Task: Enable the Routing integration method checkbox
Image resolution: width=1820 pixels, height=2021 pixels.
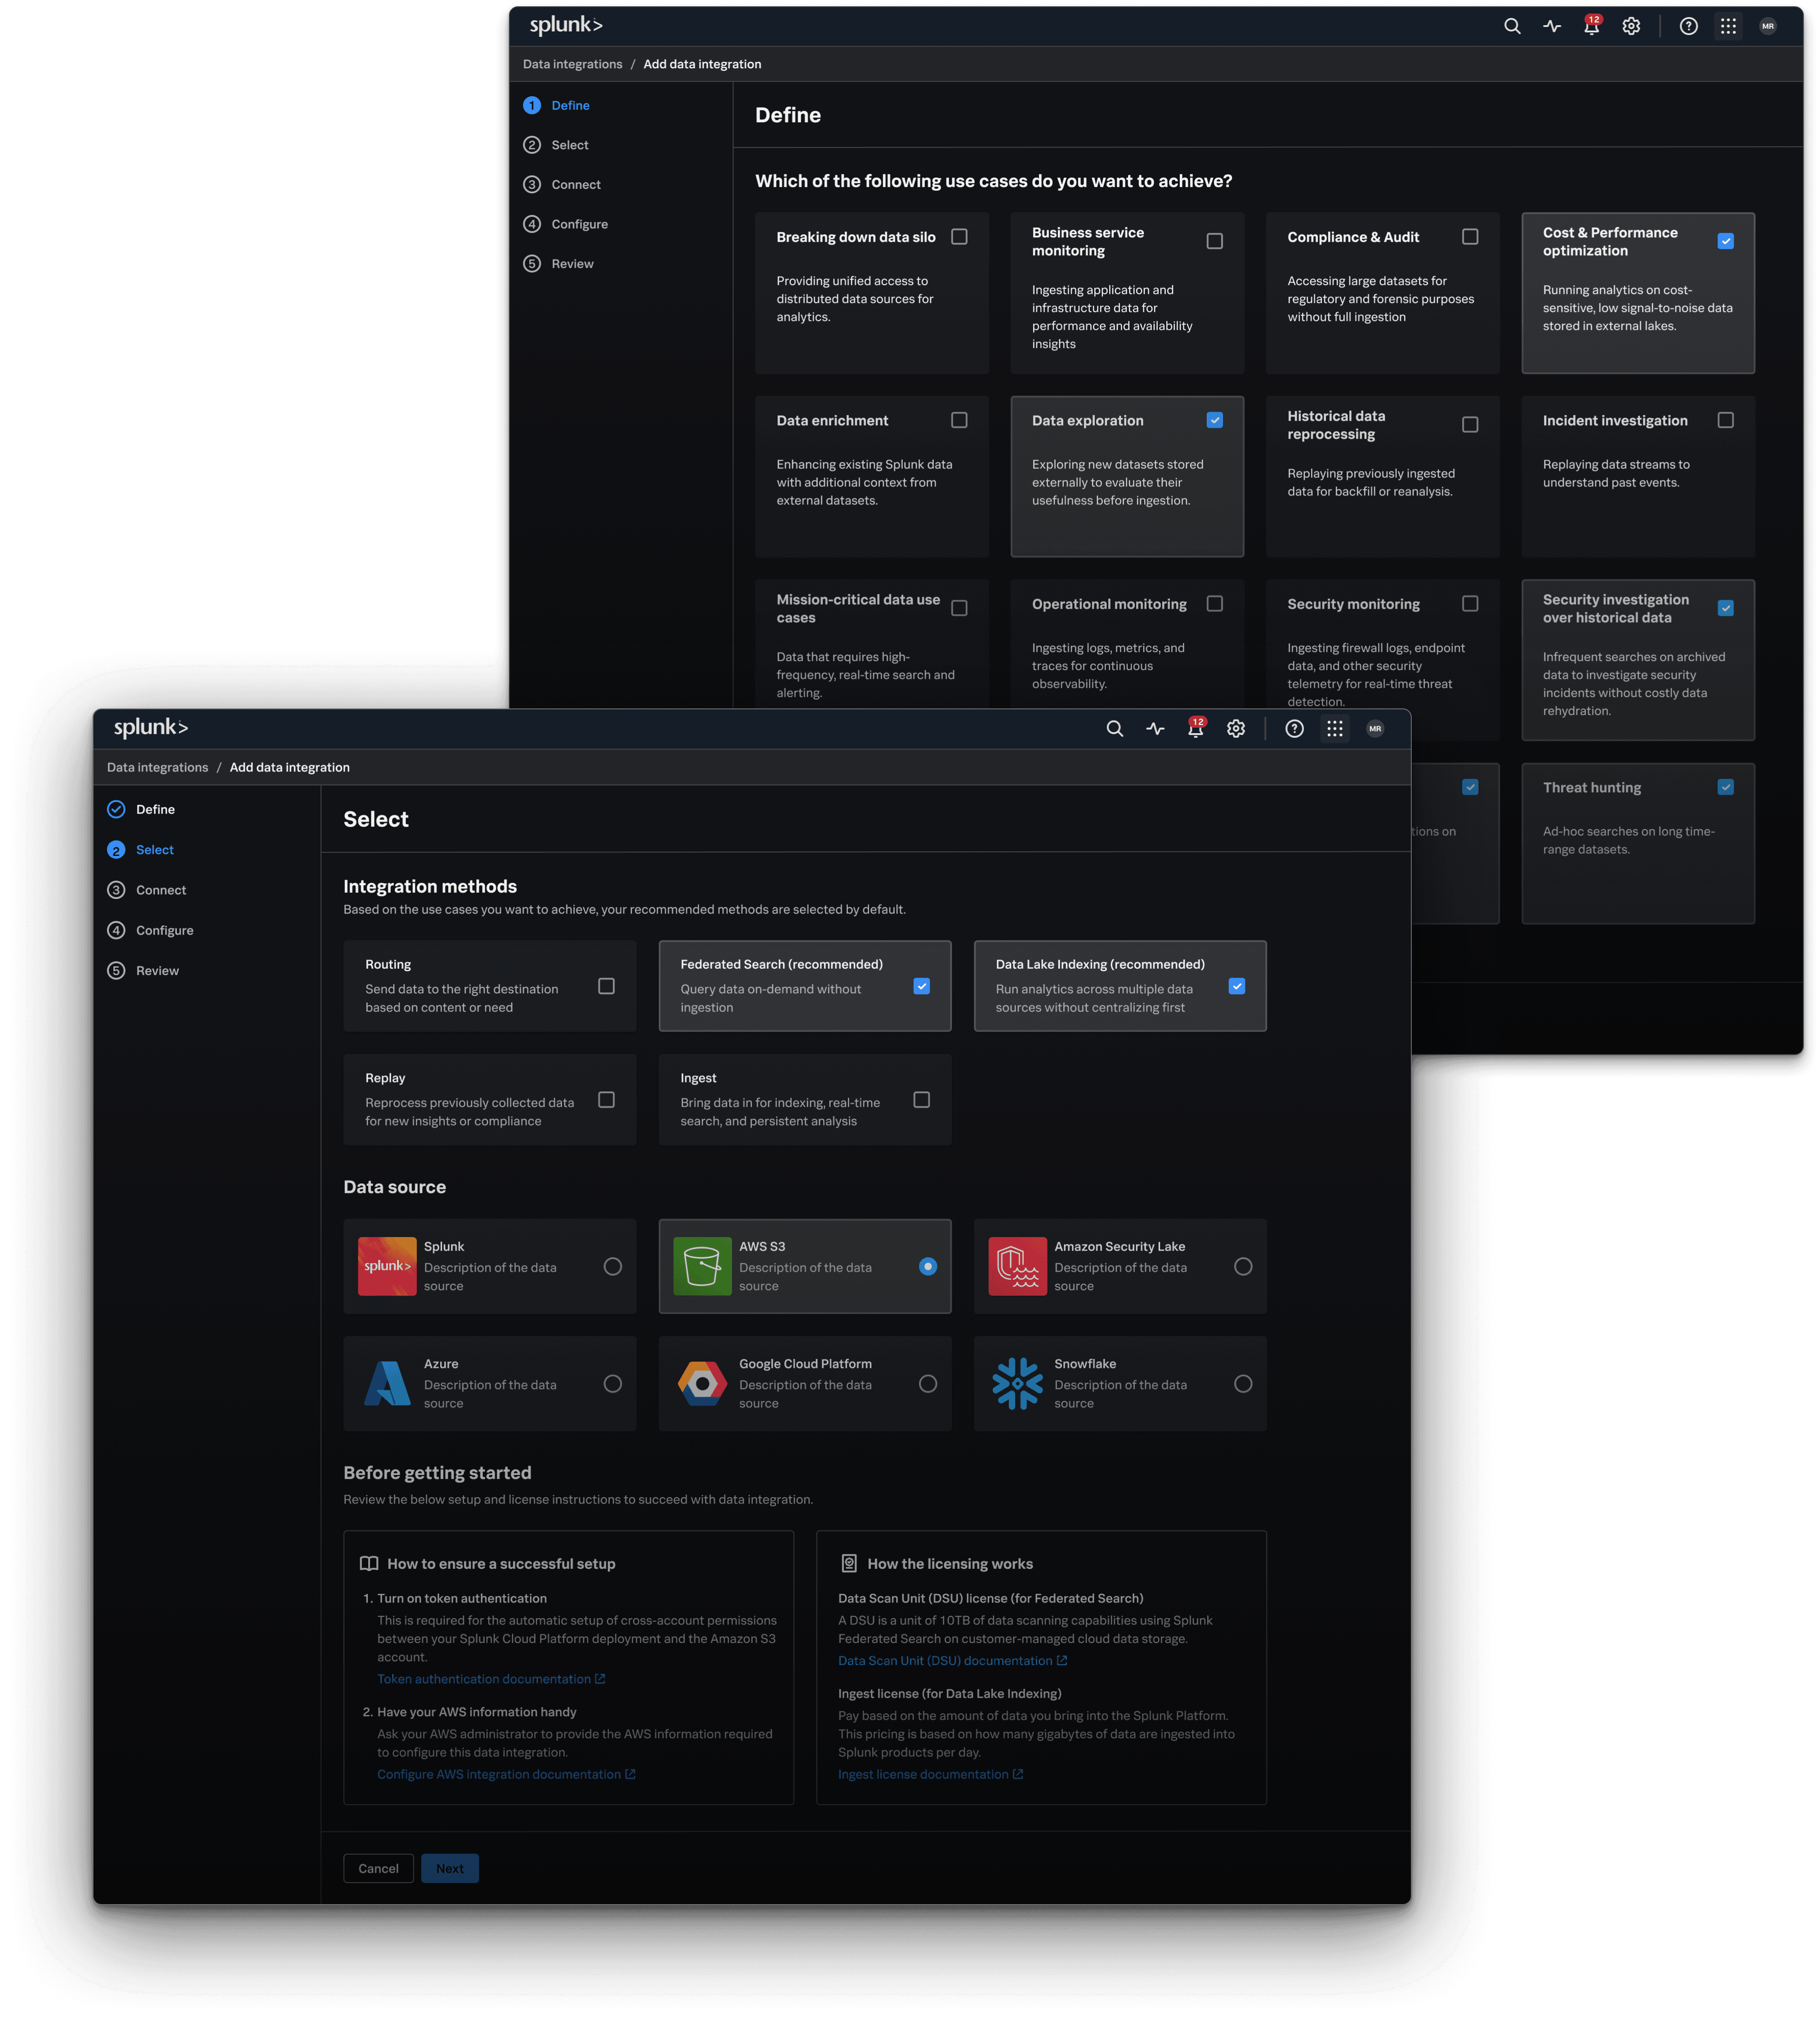Action: point(606,986)
